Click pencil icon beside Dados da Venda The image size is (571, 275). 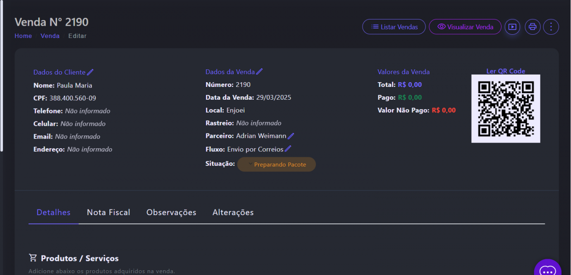[x=259, y=72]
